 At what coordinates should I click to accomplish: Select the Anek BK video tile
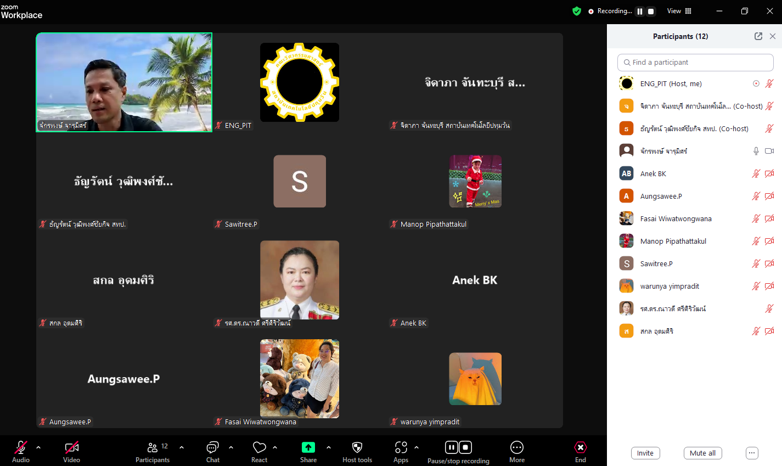coord(475,280)
